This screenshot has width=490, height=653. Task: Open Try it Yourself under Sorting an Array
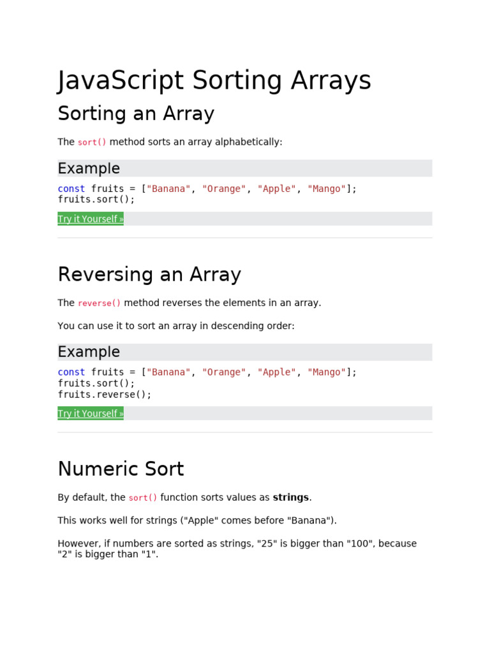[91, 219]
